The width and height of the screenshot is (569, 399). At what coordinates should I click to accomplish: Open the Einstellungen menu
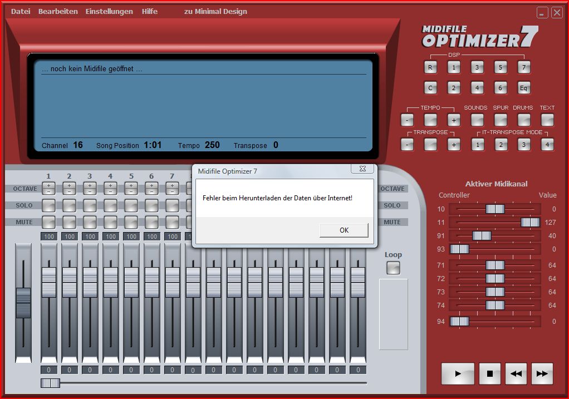coord(109,11)
